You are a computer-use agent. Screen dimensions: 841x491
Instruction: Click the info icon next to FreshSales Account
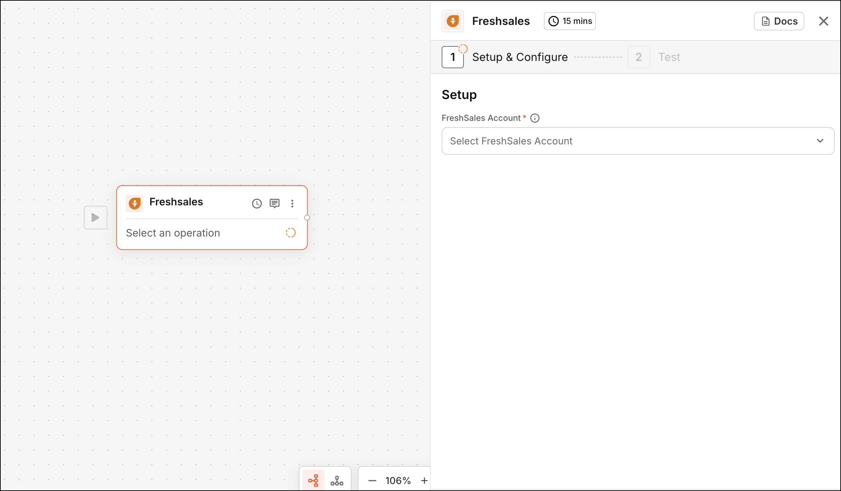(535, 118)
